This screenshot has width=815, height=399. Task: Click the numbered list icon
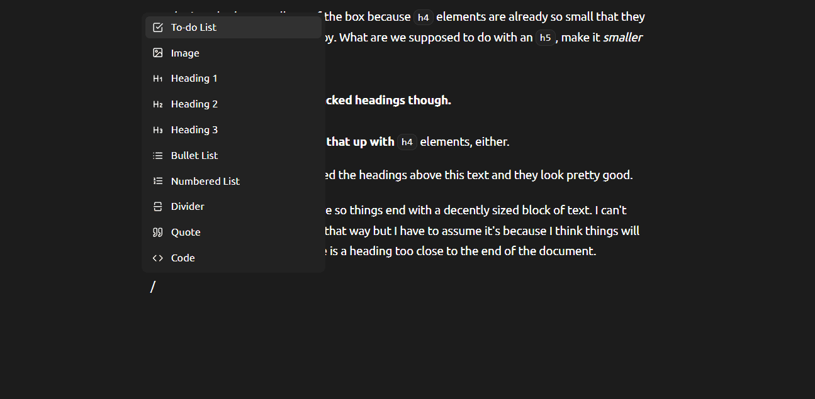[158, 181]
